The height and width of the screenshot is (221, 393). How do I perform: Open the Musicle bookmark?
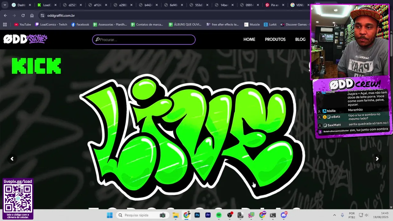point(252,25)
